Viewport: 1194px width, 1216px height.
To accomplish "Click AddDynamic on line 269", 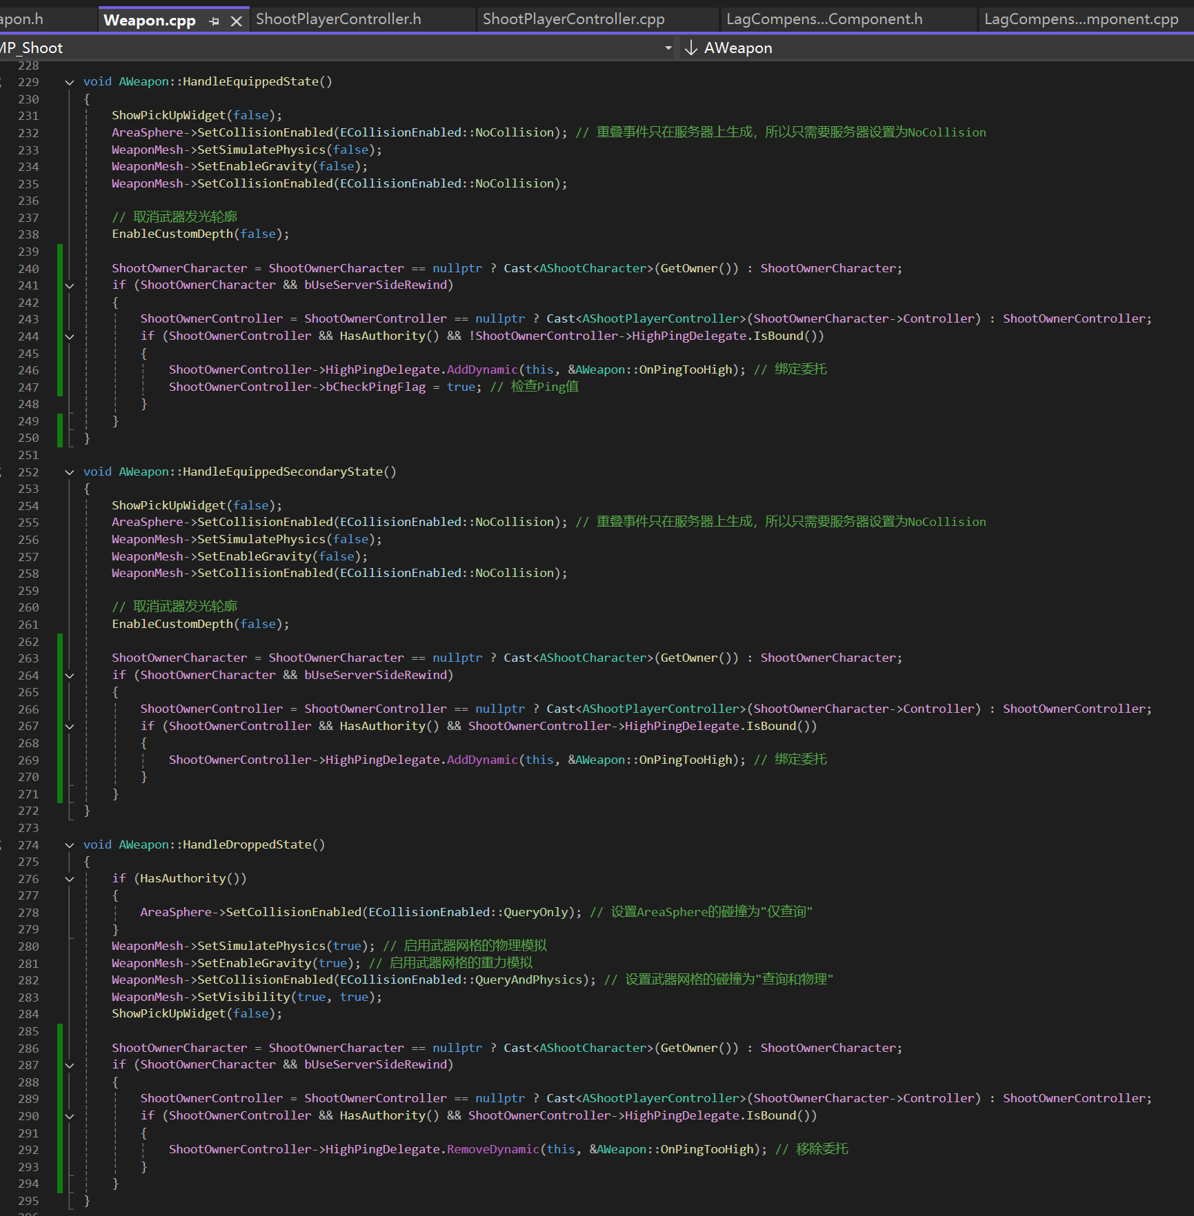I will [482, 760].
